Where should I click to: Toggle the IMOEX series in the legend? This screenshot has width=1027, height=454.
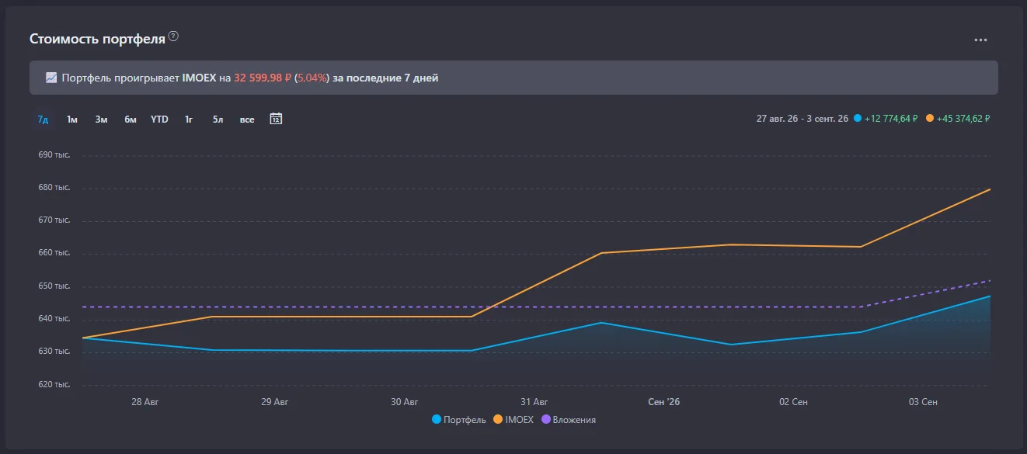coord(513,420)
